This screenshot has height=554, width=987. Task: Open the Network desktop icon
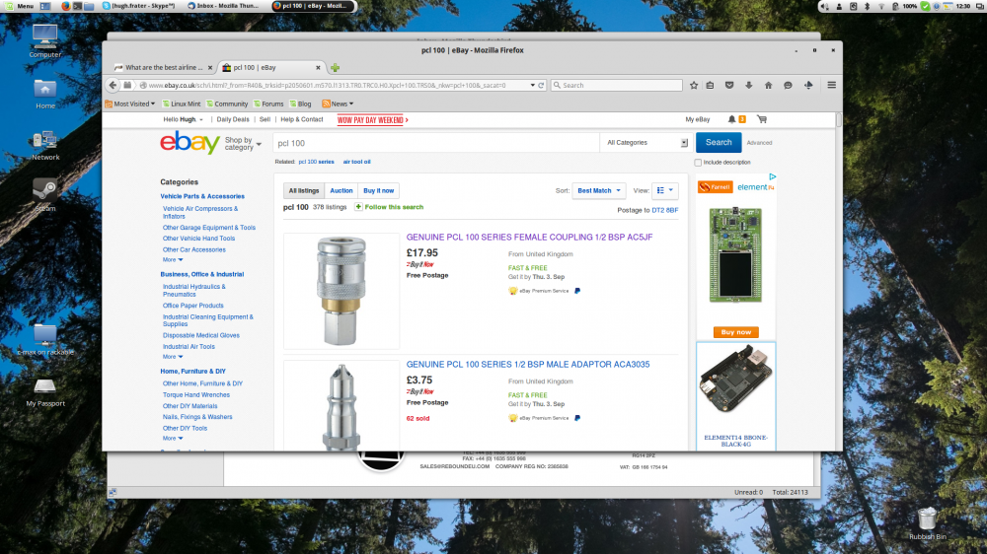(44, 145)
